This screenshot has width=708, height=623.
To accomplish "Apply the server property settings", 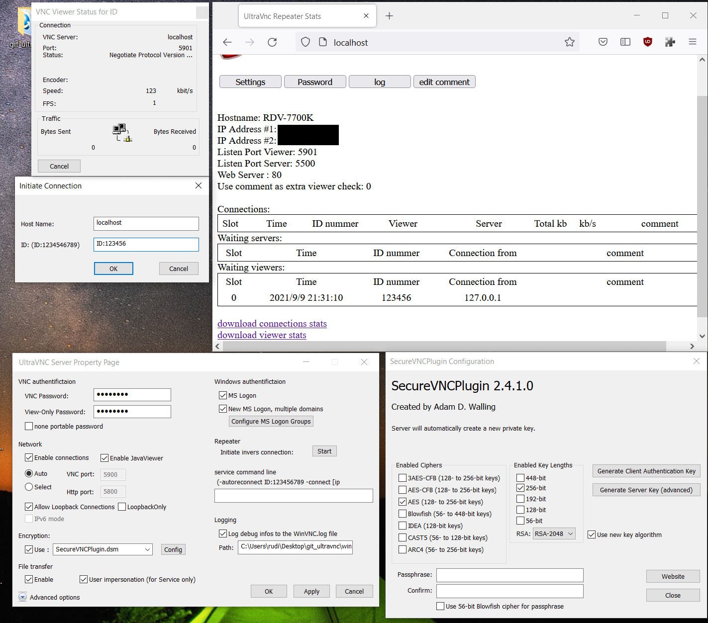I will point(311,591).
